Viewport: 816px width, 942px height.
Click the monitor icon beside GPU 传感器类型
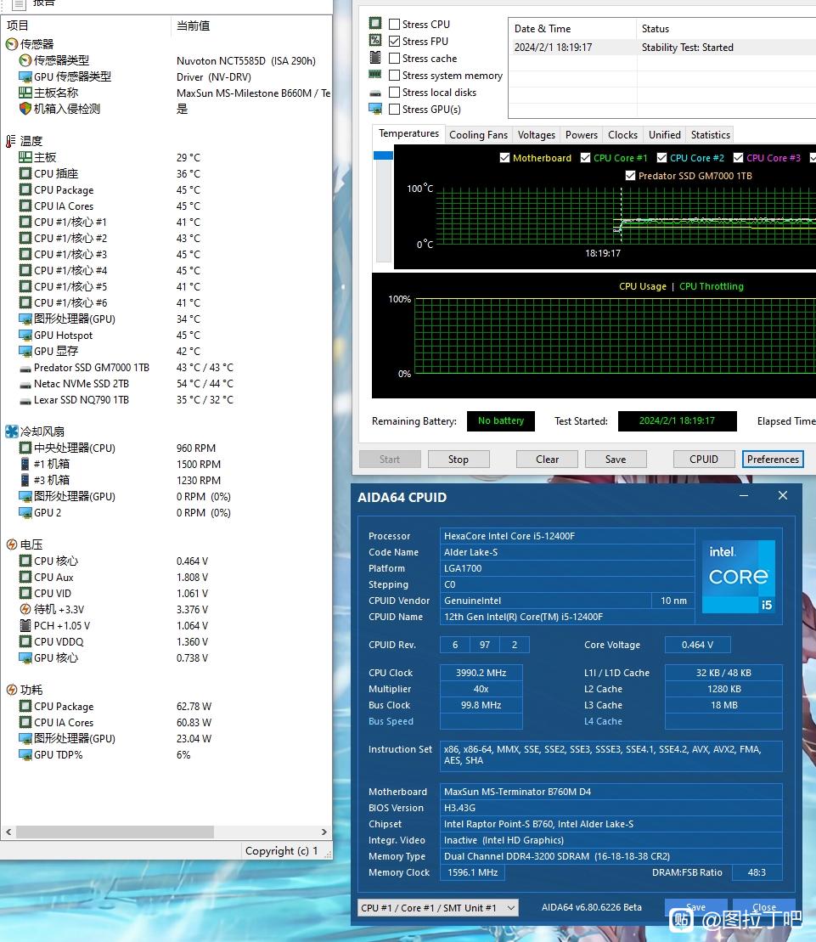click(x=25, y=76)
